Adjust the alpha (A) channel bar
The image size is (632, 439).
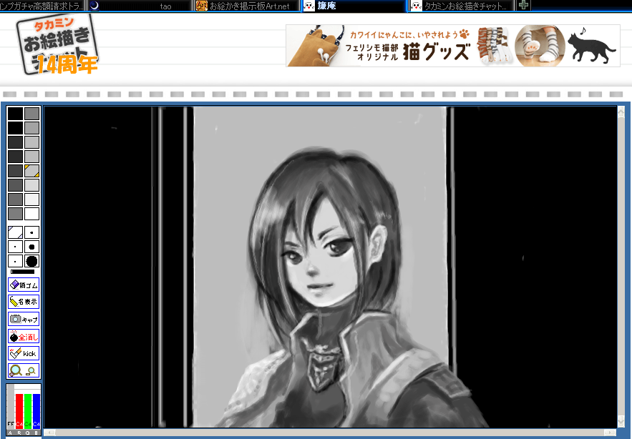[x=11, y=407]
